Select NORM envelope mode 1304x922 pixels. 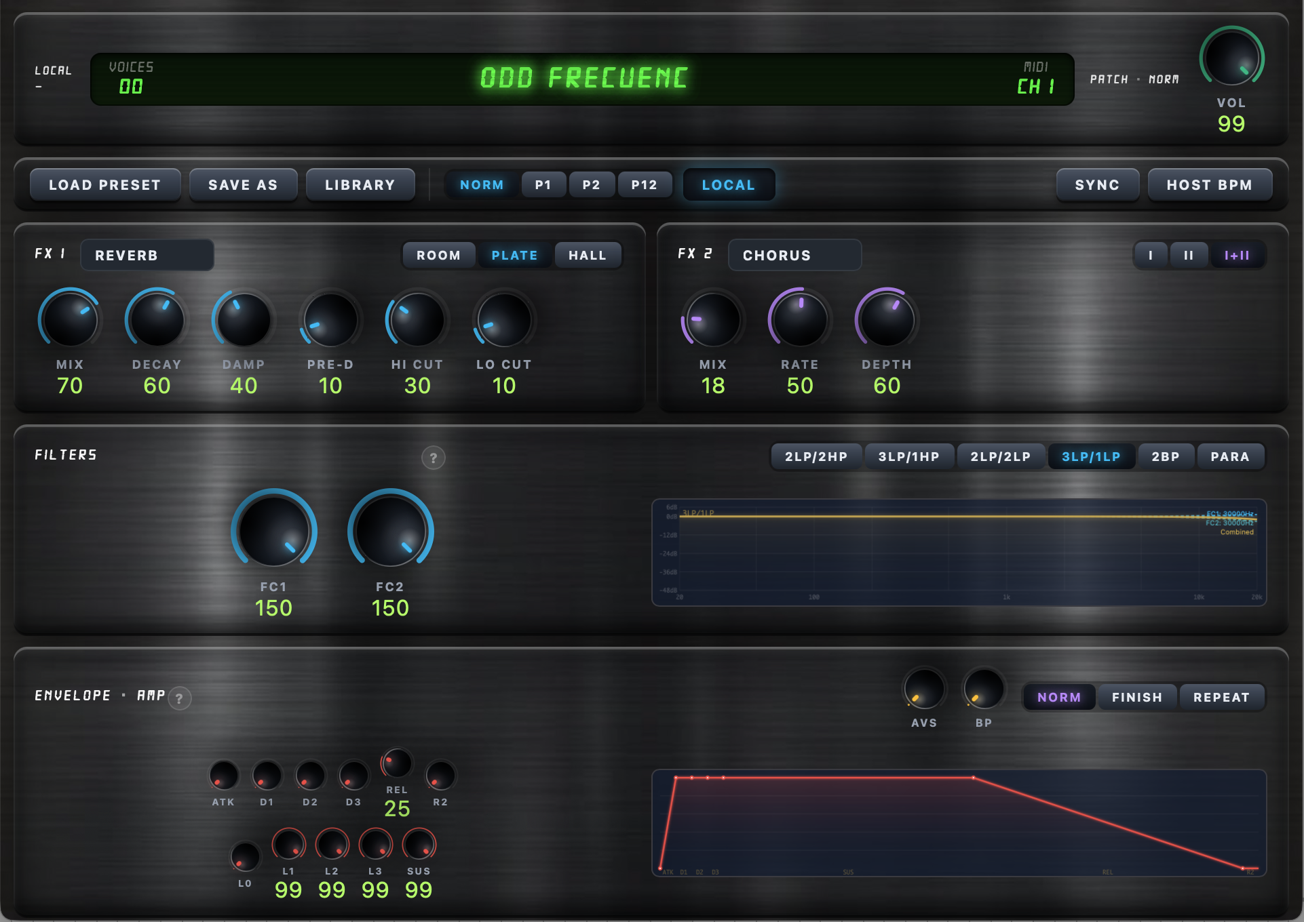pos(1059,698)
